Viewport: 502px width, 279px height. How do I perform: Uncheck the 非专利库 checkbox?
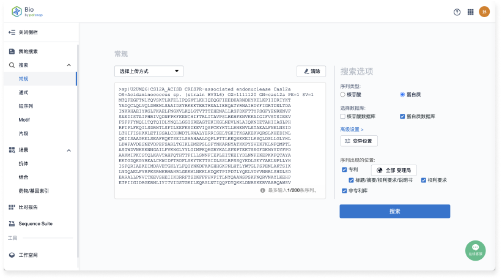(344, 192)
